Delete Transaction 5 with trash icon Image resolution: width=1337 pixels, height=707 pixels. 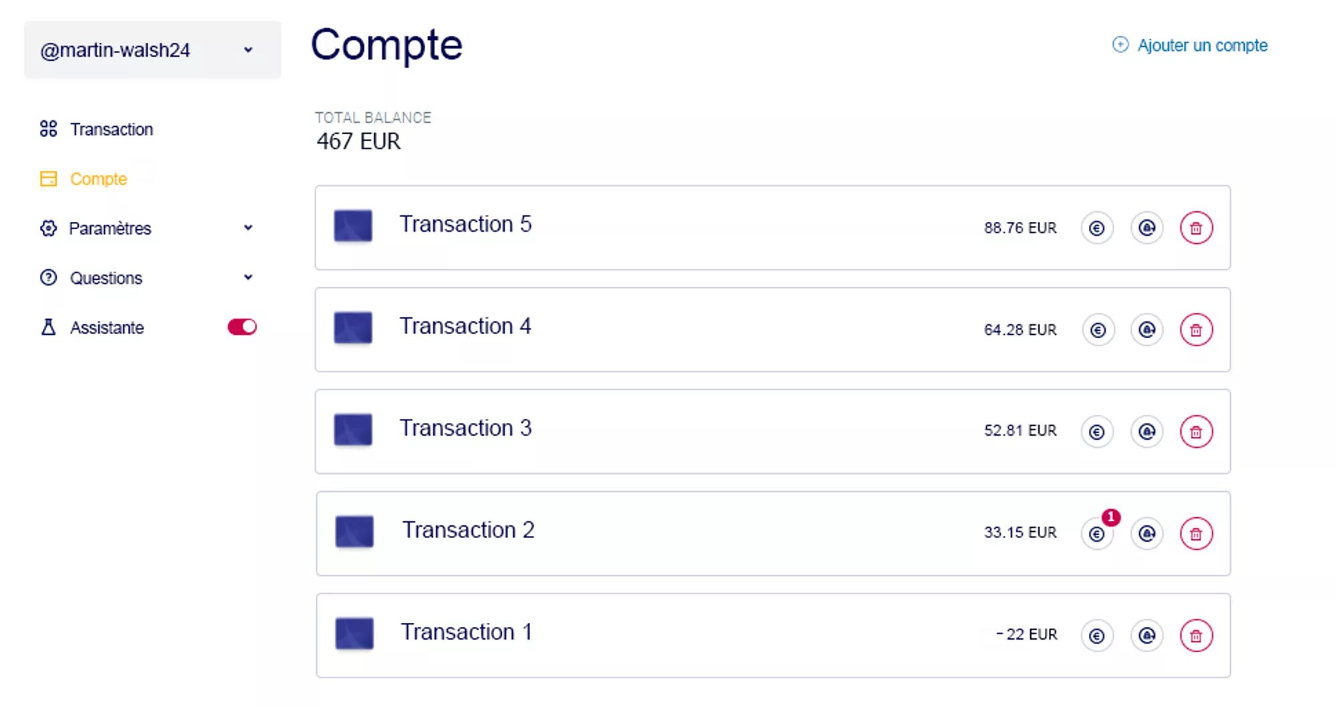(1196, 229)
